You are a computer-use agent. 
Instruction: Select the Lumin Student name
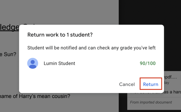pos(59,63)
